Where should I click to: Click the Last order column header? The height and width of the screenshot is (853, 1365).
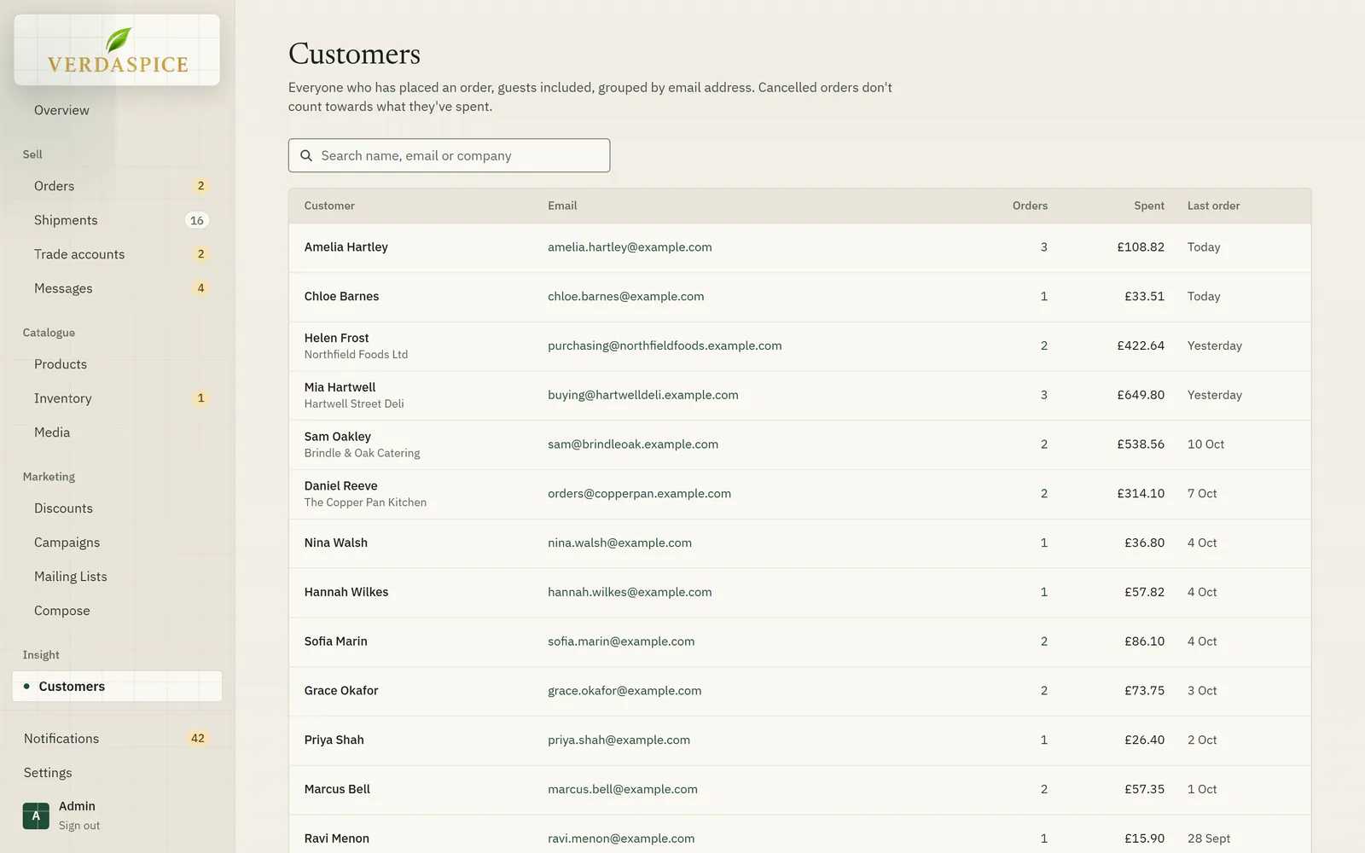click(x=1213, y=206)
